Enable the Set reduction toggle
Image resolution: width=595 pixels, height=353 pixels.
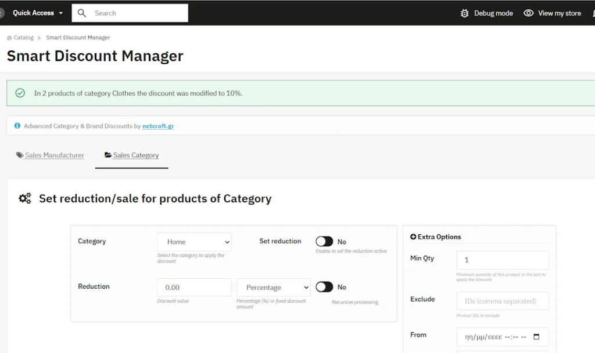tap(324, 241)
